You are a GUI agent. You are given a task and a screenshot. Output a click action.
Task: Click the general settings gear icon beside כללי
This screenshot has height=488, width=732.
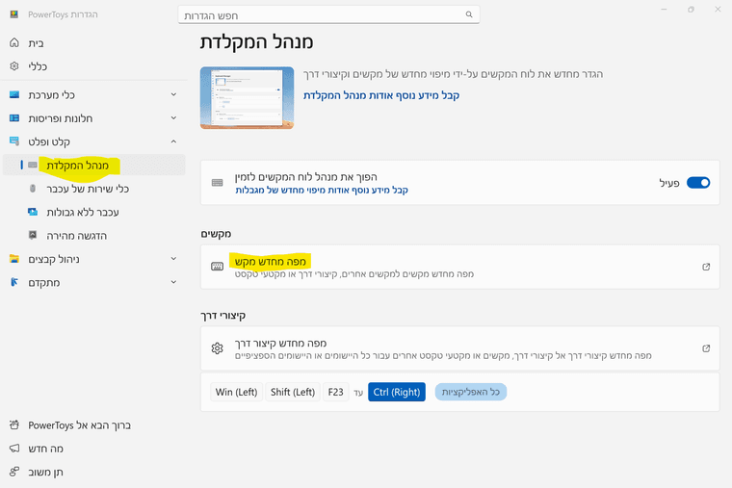14,66
